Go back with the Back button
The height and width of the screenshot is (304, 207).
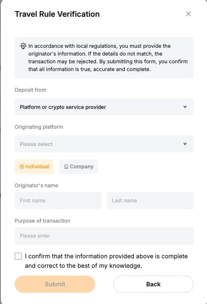[x=153, y=284]
